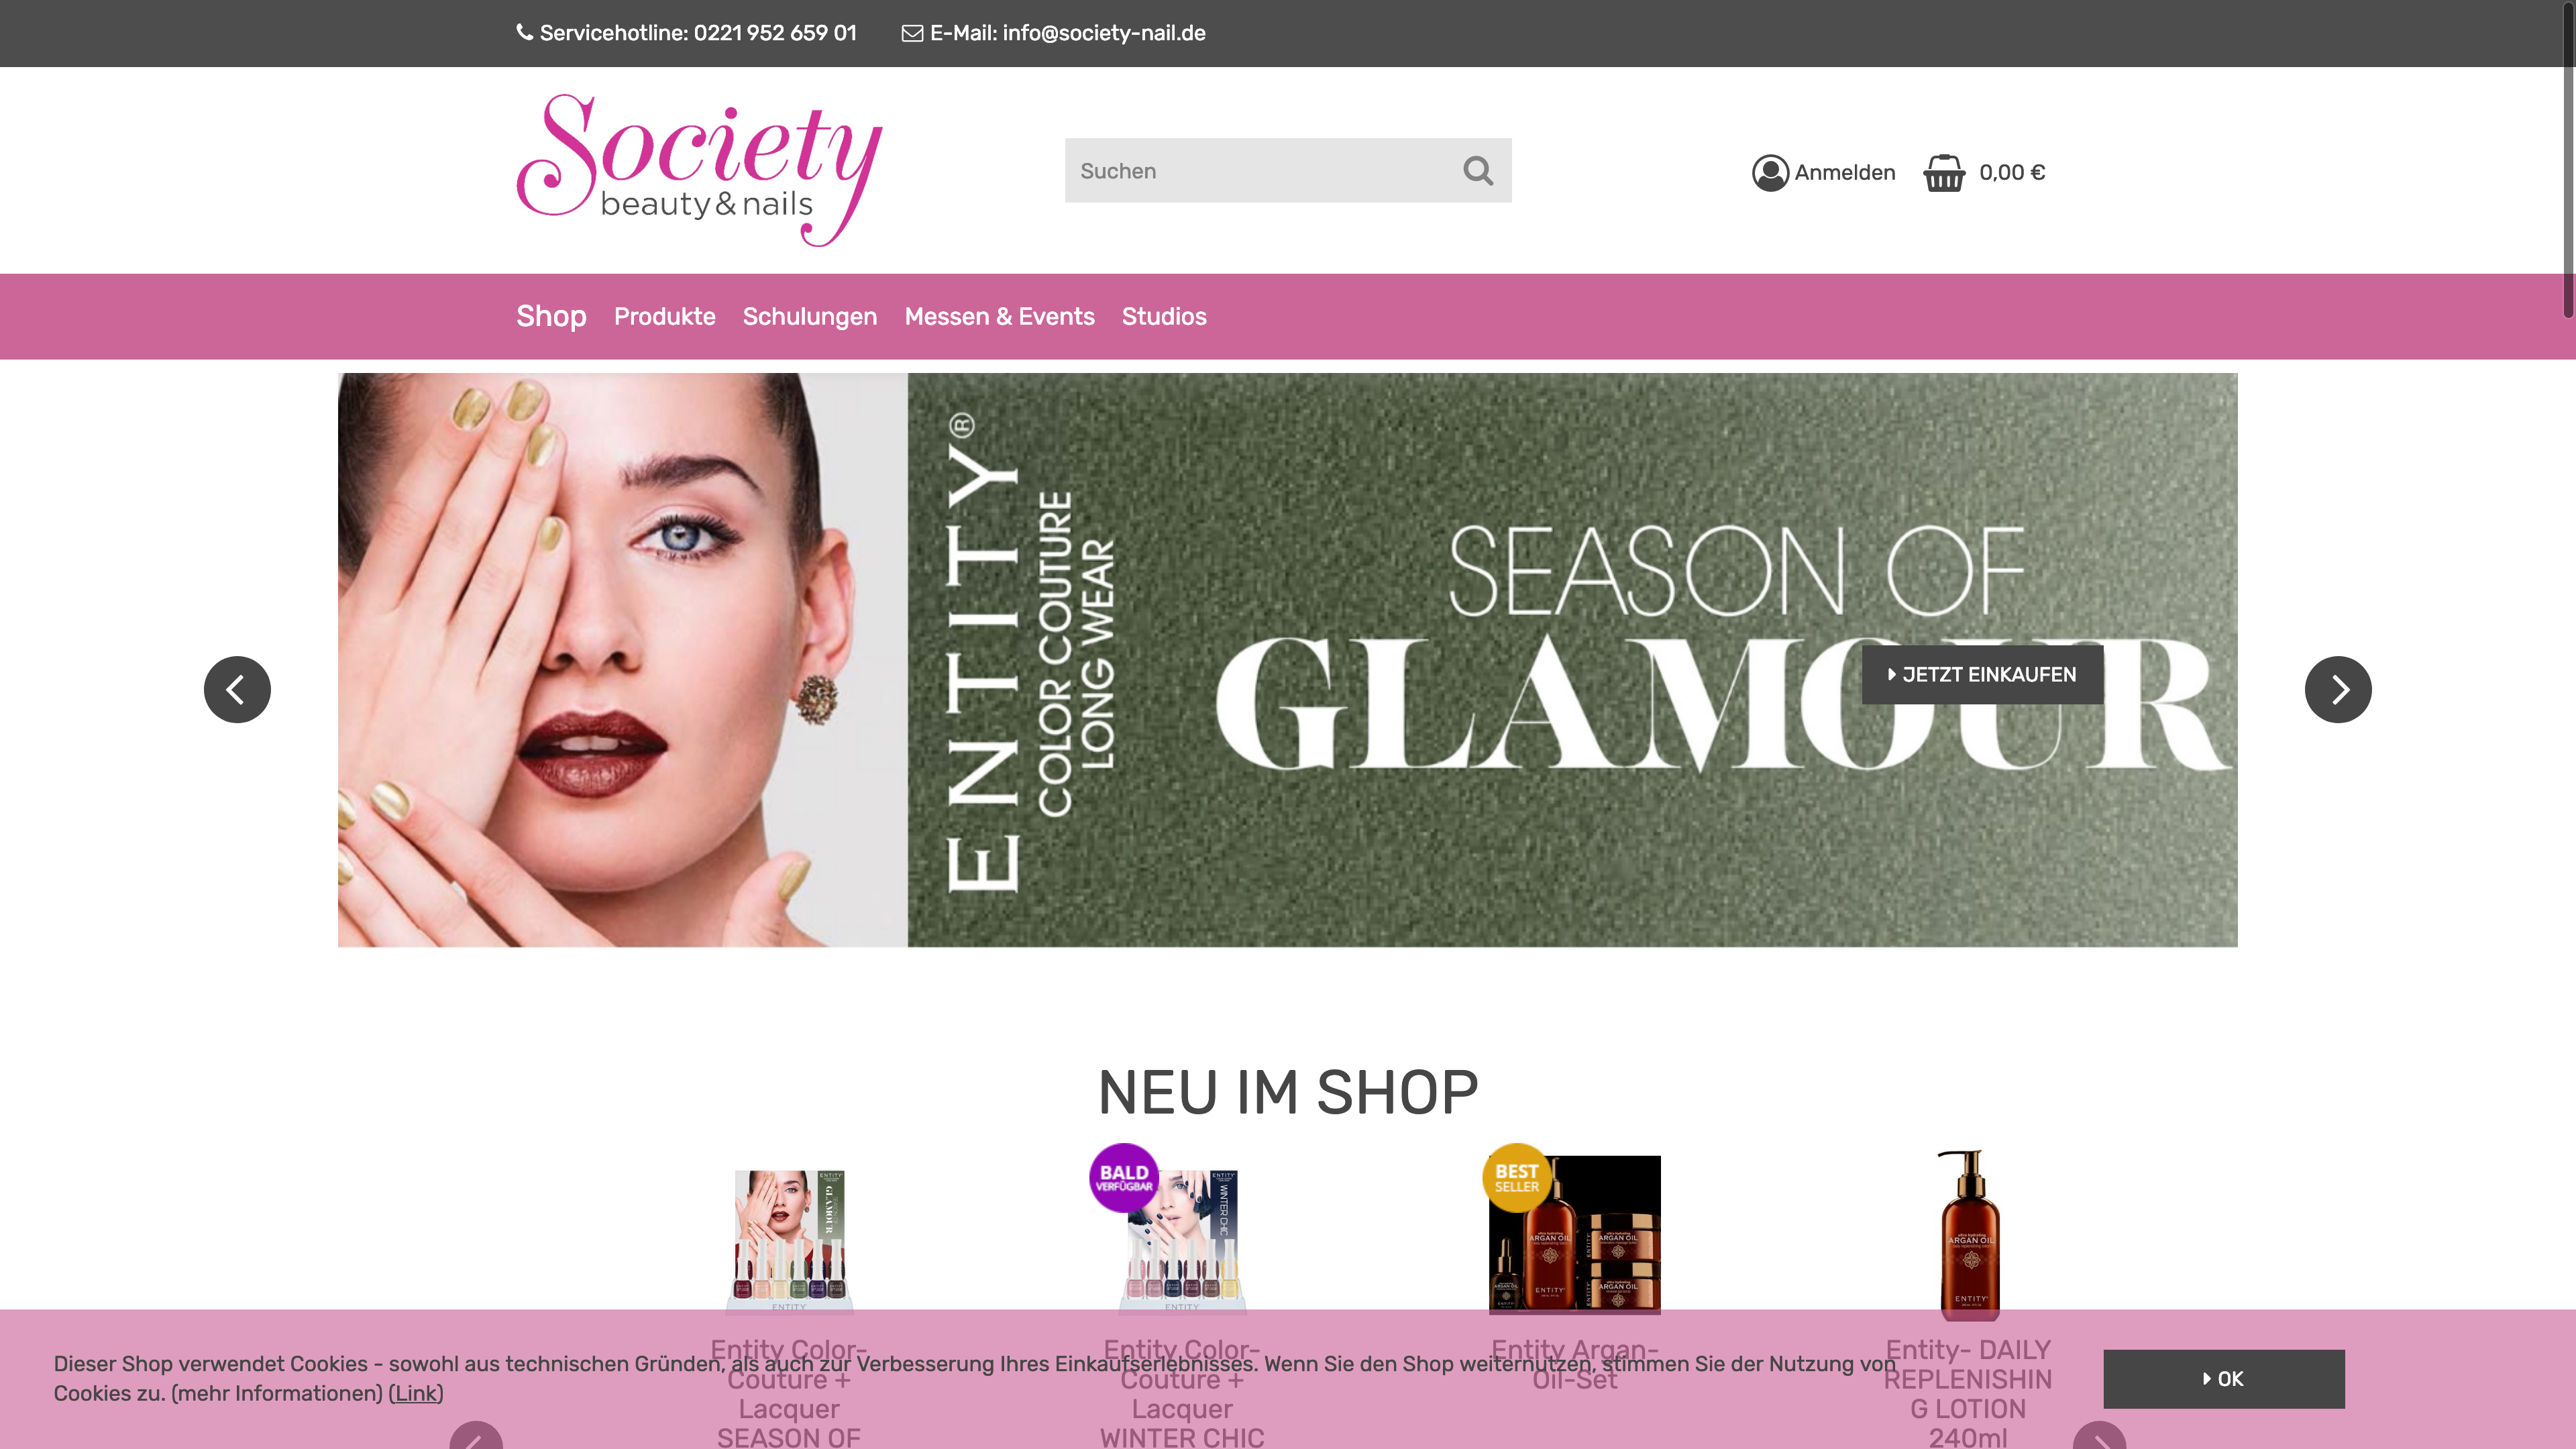Open the cookie information Link
The height and width of the screenshot is (1449, 2576).
(416, 1393)
